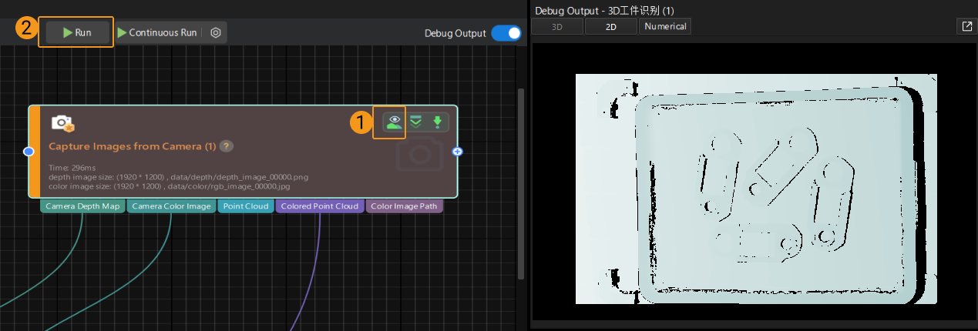
Task: Click the double-chevron icon on the step
Action: tap(416, 122)
